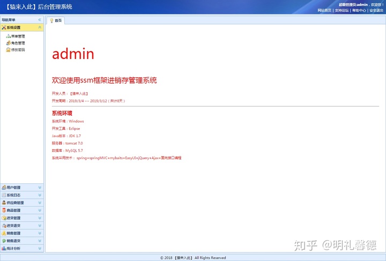Click the 【猿来入此】后台管理系统 header title
Image resolution: width=386 pixels, height=261 pixels.
tap(39, 6)
